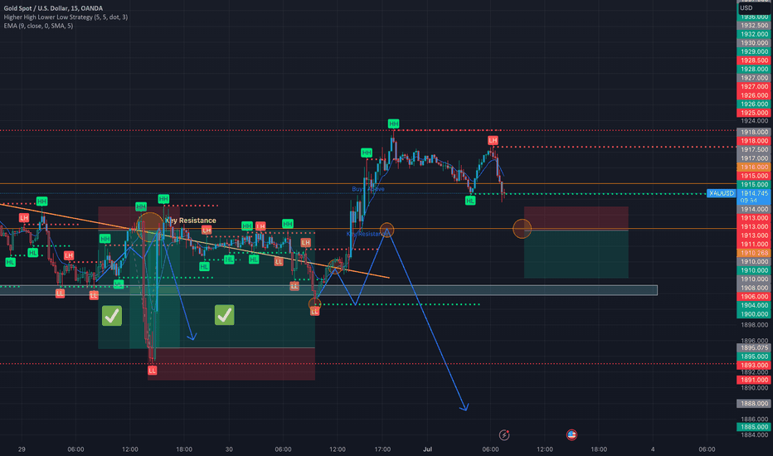Open the US flag economic event icon
773x456 pixels.
point(571,434)
